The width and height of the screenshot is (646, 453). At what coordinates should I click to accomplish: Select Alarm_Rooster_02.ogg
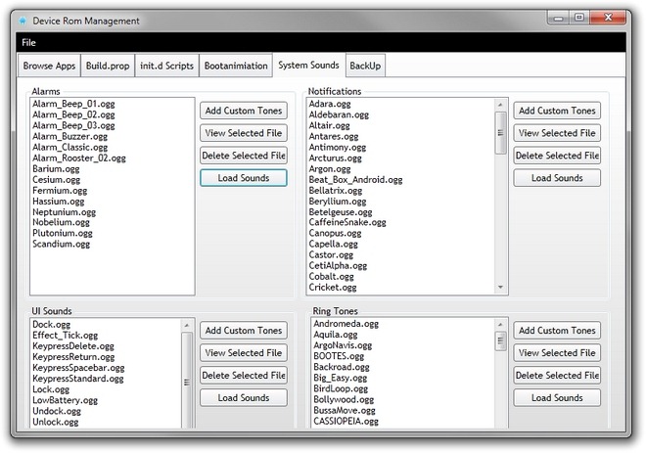tap(79, 158)
